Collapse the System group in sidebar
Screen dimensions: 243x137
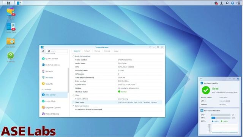(43, 89)
